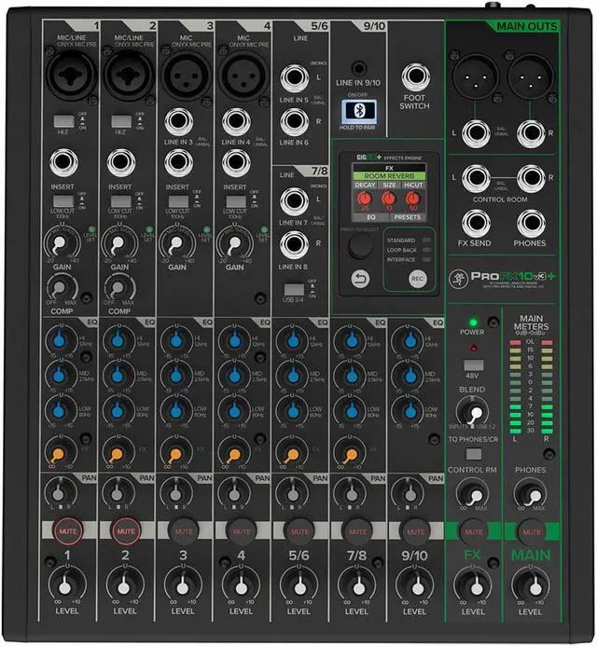
Task: Toggle channel 1 Hi-Z switch
Action: point(64,121)
